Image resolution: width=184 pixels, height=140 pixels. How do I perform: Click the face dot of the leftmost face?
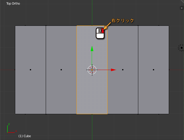click(x=30, y=70)
